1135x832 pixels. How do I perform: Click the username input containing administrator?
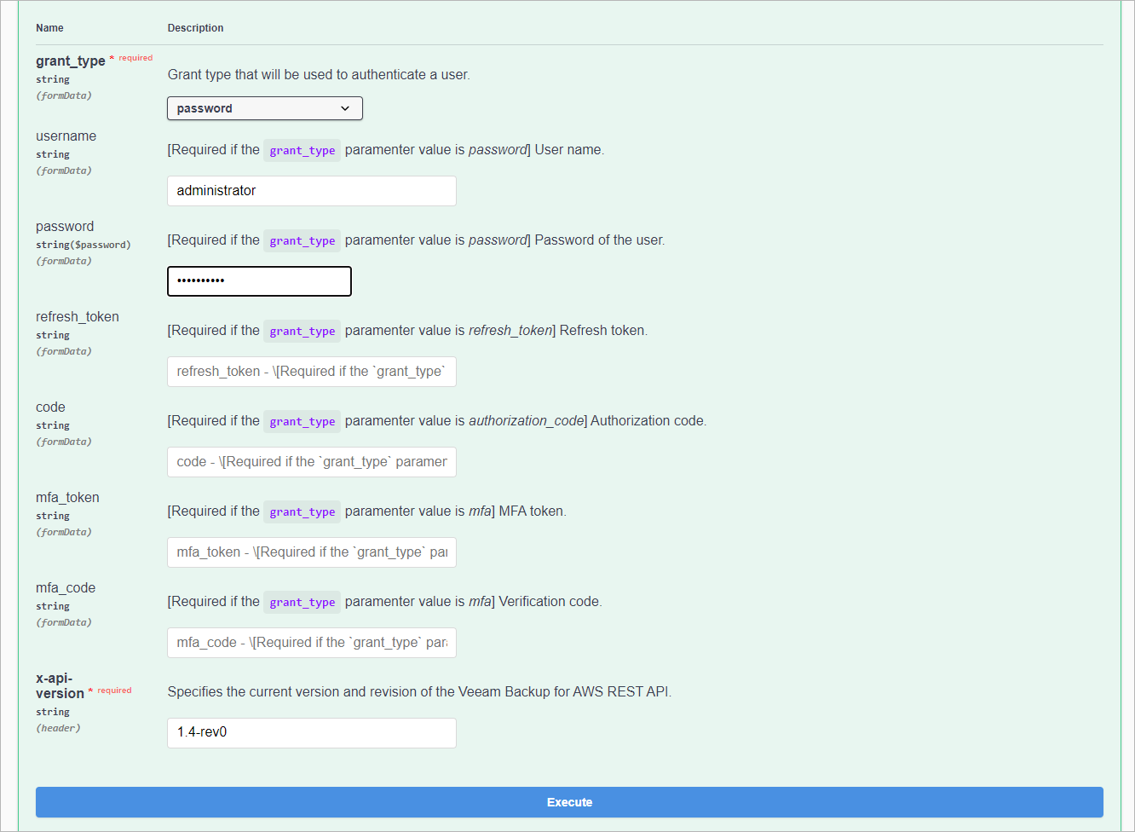[x=311, y=190]
